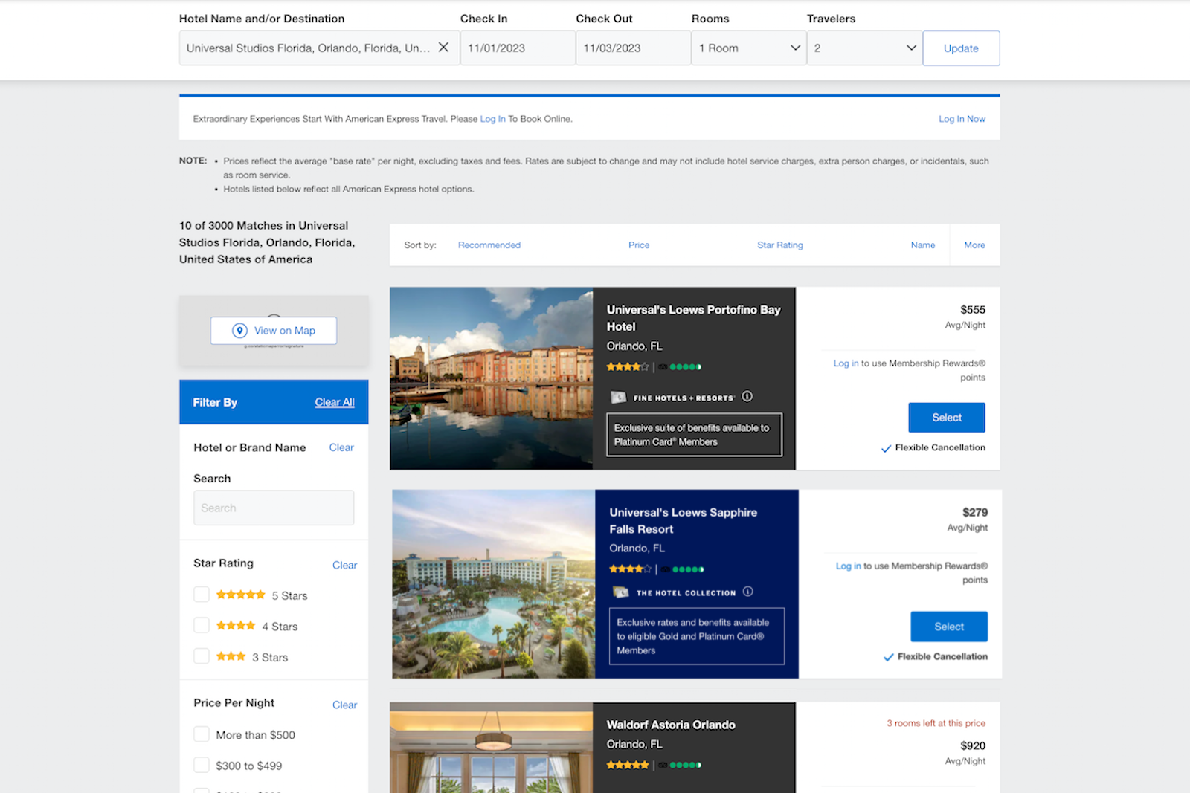Click the hotel destination input field

coord(319,48)
